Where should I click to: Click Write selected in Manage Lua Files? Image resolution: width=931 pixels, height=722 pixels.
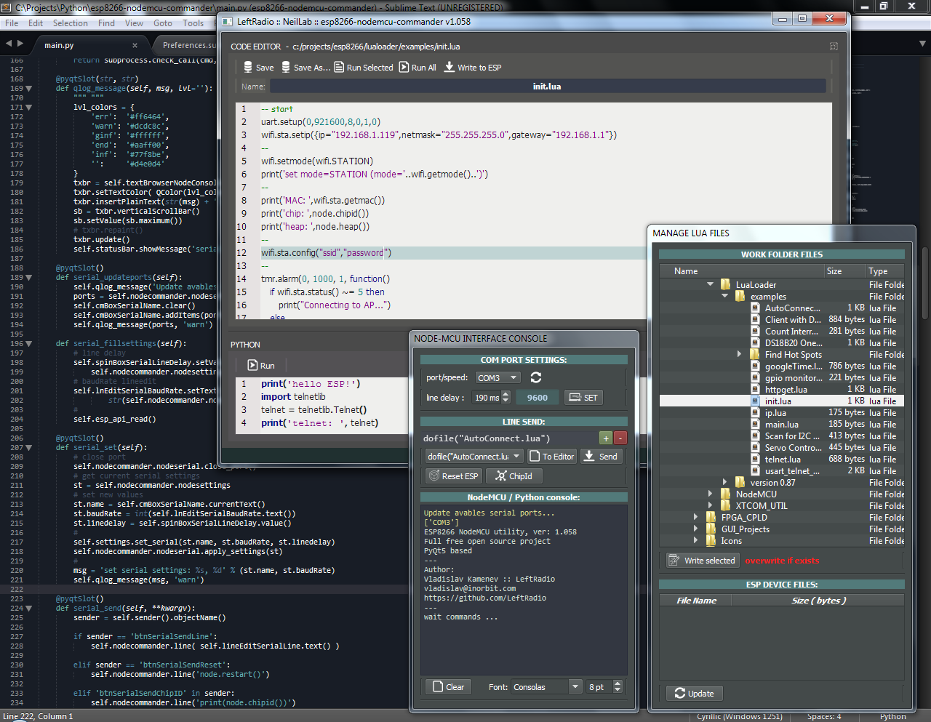(703, 561)
